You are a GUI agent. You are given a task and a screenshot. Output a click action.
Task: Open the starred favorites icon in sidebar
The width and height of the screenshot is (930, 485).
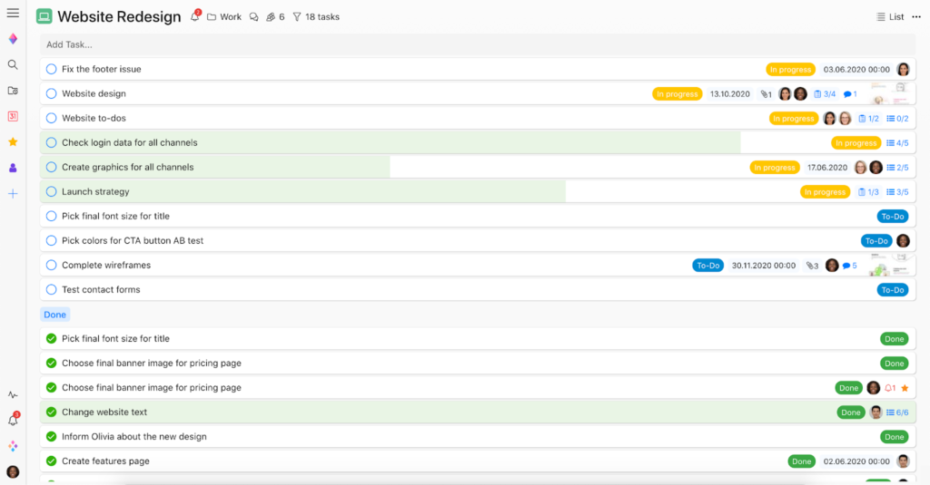coord(13,142)
